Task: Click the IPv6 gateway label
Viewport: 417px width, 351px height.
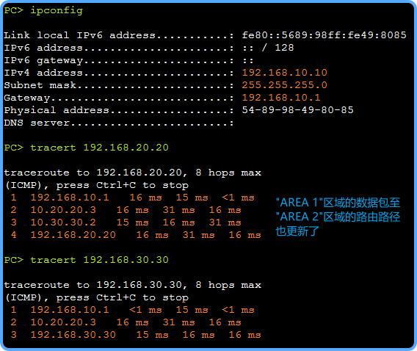Action: (x=43, y=60)
